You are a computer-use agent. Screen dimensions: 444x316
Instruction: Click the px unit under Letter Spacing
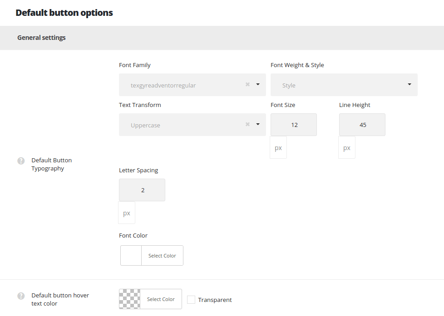[127, 214]
